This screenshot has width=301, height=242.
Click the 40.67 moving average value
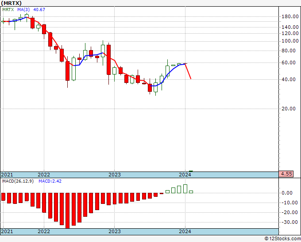(39, 9)
